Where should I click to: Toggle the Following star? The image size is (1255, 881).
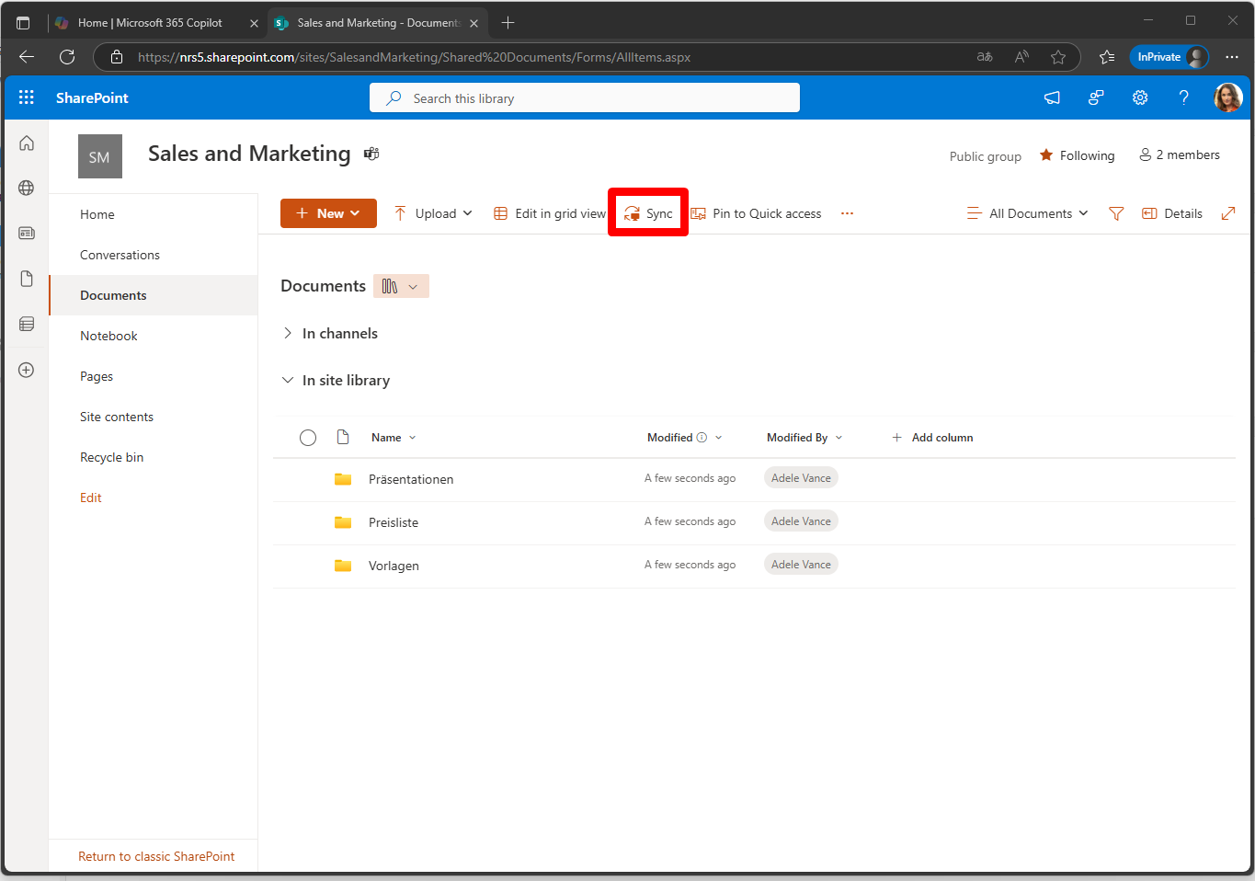point(1077,155)
